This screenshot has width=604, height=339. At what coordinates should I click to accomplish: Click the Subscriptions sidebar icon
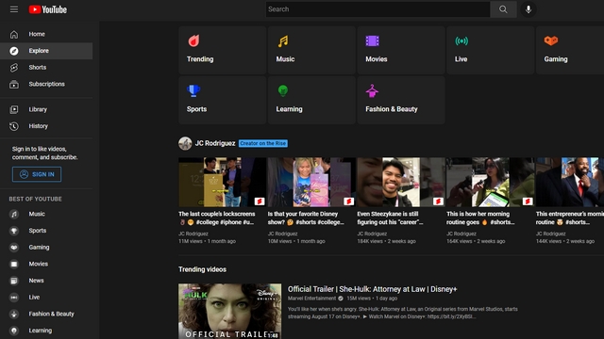click(14, 84)
